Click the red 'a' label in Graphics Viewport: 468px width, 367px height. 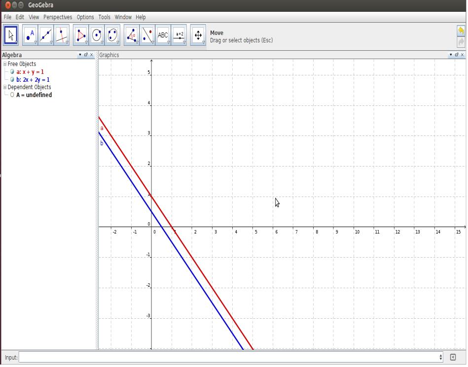(x=102, y=129)
